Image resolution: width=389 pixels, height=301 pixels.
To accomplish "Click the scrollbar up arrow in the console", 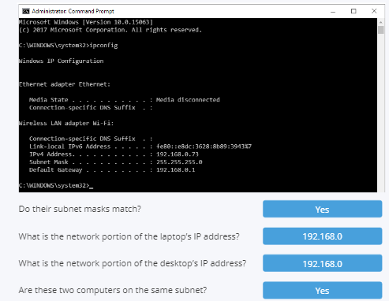I will tap(380, 21).
